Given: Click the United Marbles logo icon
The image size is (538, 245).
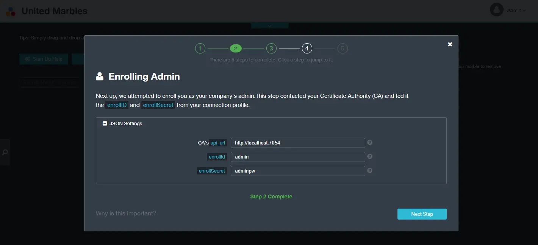Looking at the screenshot, I should [11, 11].
